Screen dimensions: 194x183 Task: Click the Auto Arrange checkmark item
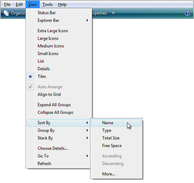[x=59, y=87]
